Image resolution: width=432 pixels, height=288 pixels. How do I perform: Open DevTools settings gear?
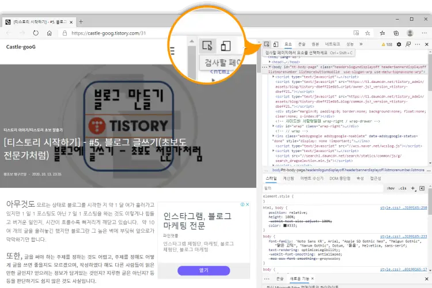pyautogui.click(x=399, y=44)
